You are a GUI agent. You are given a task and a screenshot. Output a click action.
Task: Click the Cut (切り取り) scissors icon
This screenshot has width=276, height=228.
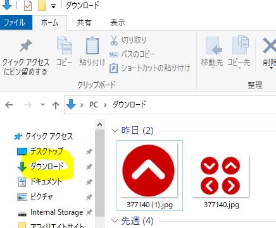114,40
